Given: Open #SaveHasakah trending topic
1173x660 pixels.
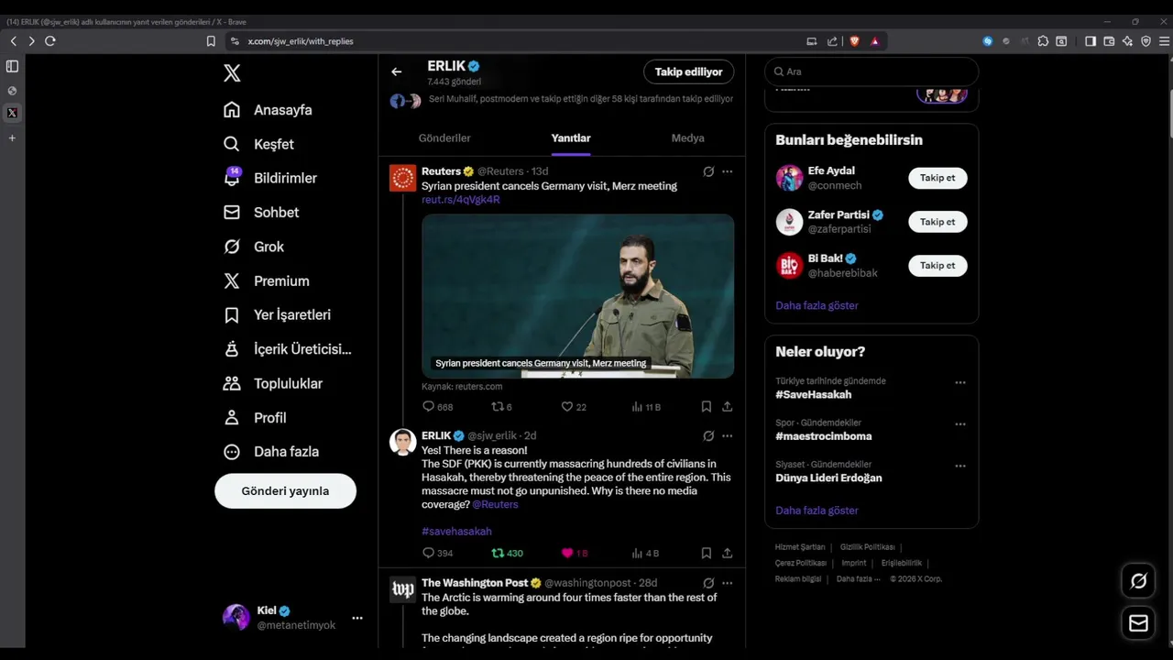Looking at the screenshot, I should point(814,394).
